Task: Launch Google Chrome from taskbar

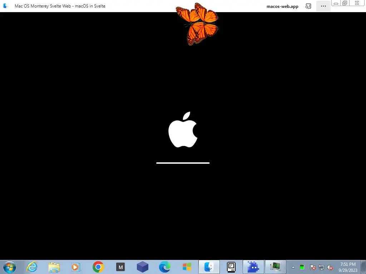Action: point(98,267)
